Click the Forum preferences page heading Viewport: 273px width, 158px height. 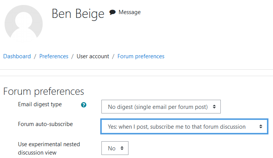(43, 91)
